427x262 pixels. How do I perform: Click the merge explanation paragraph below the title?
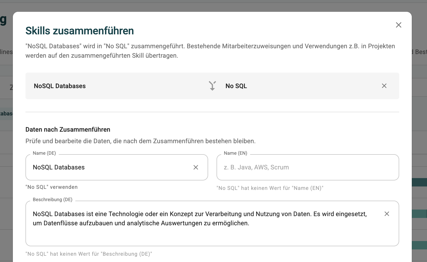[210, 51]
